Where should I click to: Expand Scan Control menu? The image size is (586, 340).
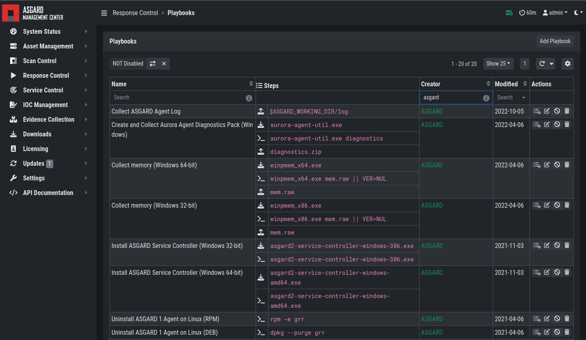pyautogui.click(x=48, y=61)
